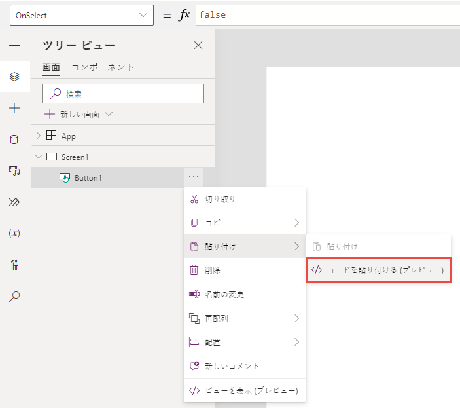Click the align icon beside 配置
This screenshot has height=408, width=460.
point(194,342)
